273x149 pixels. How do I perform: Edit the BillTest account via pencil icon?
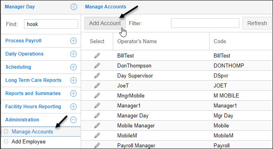(x=97, y=56)
